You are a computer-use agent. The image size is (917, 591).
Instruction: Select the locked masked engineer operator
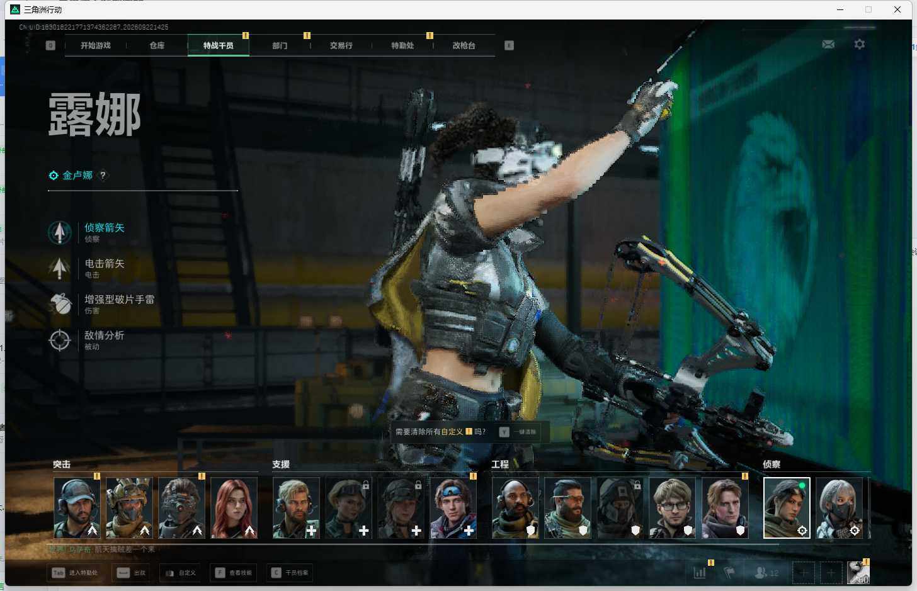[x=620, y=508]
